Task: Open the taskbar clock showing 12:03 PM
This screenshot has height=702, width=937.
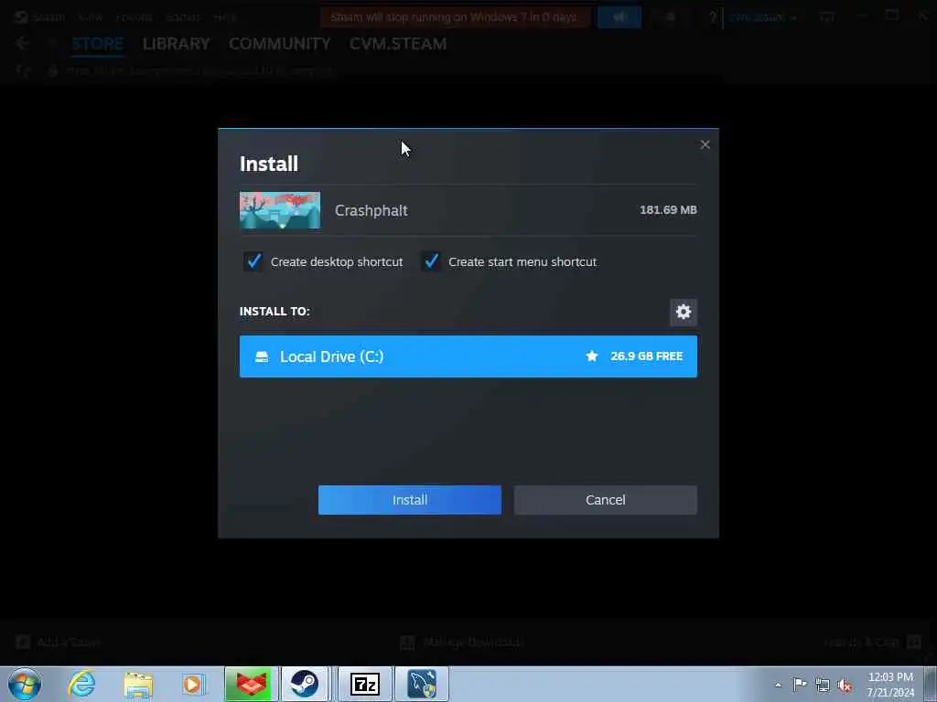Action: 890,685
